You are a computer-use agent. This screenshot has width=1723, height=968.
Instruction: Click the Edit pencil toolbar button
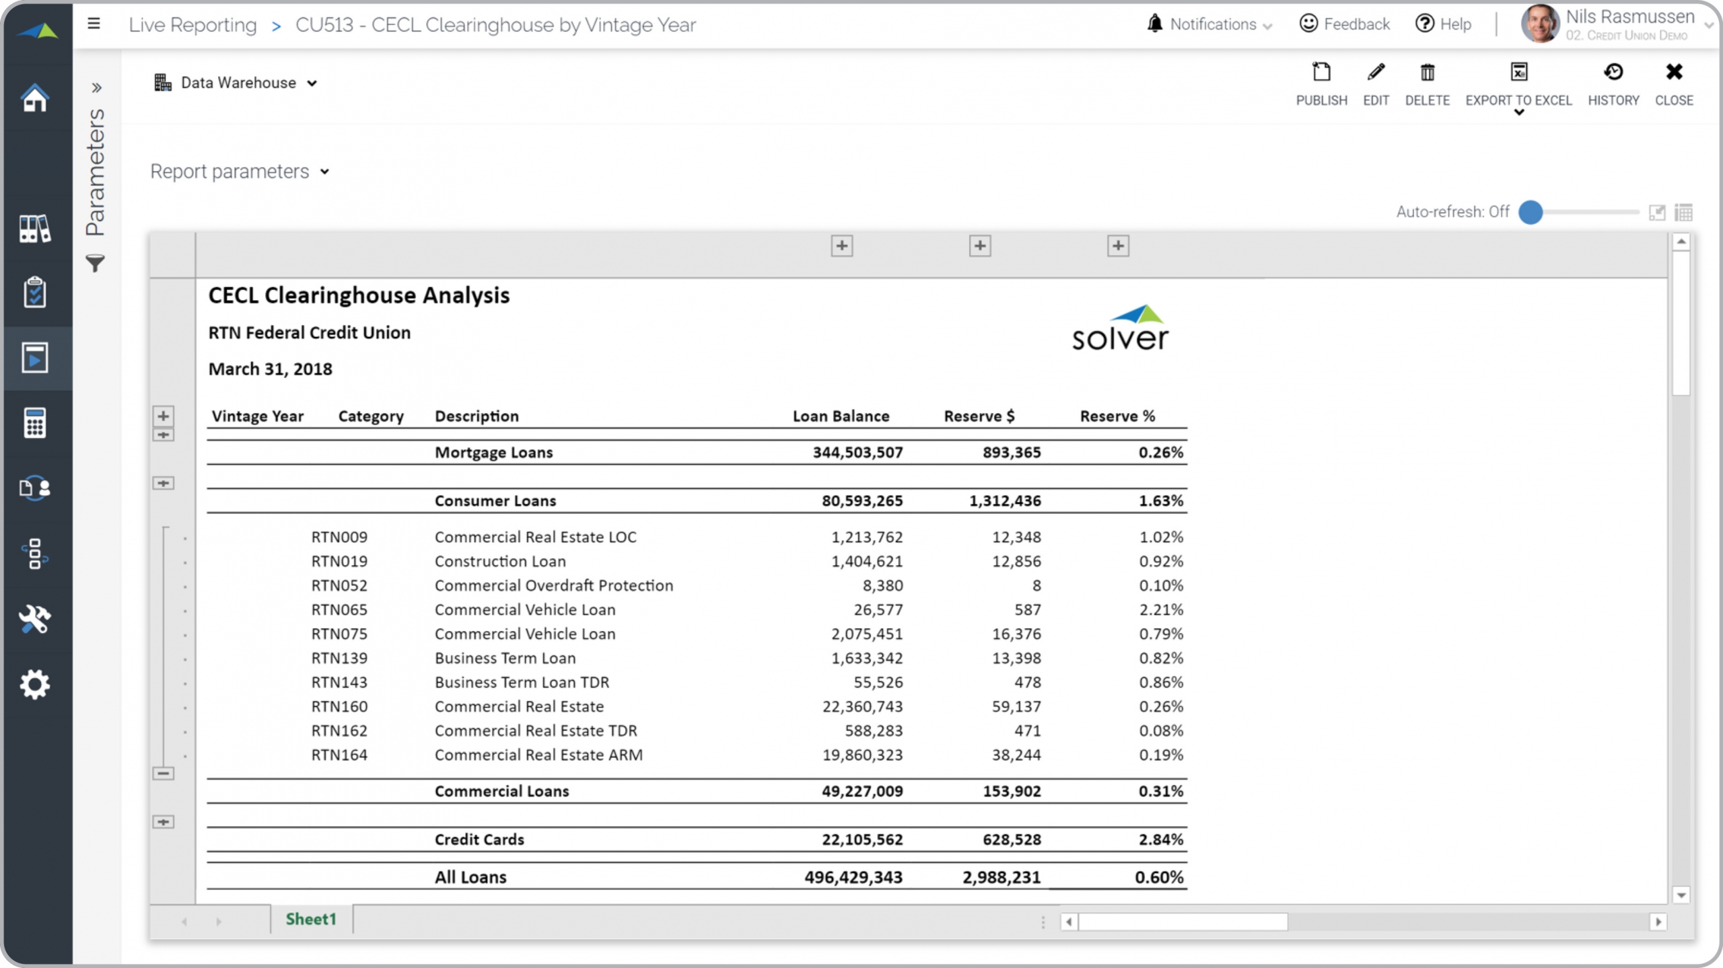[x=1376, y=84]
